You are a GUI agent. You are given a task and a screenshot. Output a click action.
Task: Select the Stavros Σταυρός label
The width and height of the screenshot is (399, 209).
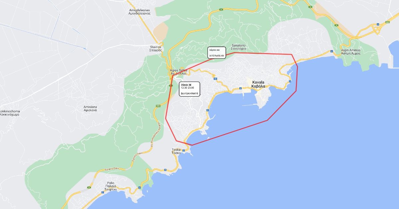[x=156, y=49]
